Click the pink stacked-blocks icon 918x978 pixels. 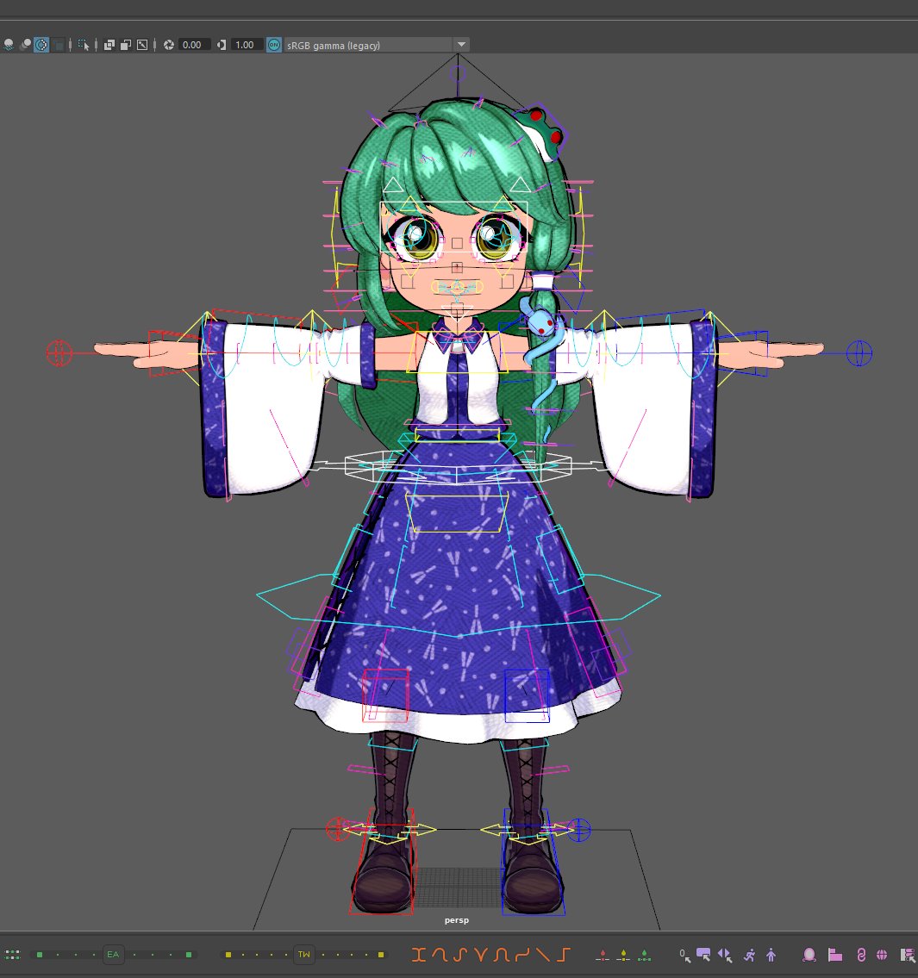(835, 955)
